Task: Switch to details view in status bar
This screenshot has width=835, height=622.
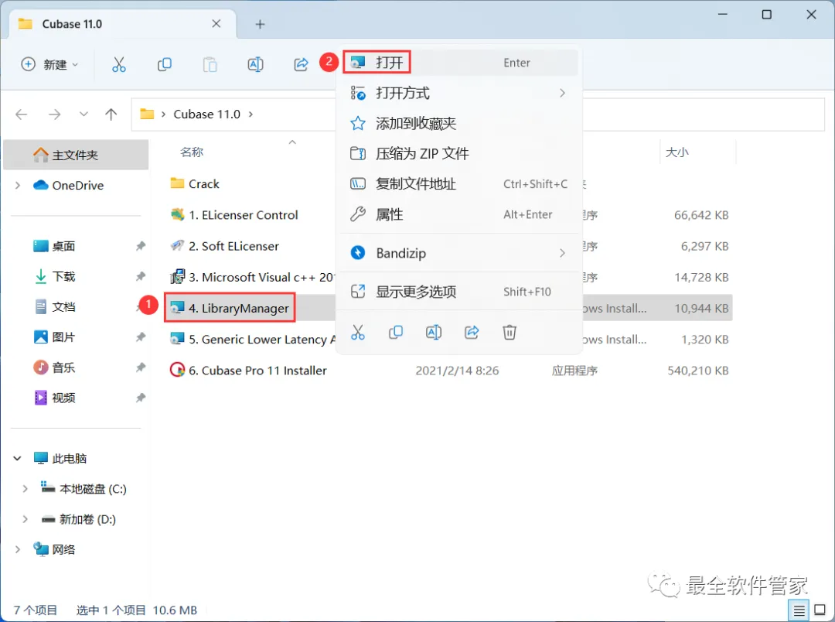Action: click(x=798, y=611)
